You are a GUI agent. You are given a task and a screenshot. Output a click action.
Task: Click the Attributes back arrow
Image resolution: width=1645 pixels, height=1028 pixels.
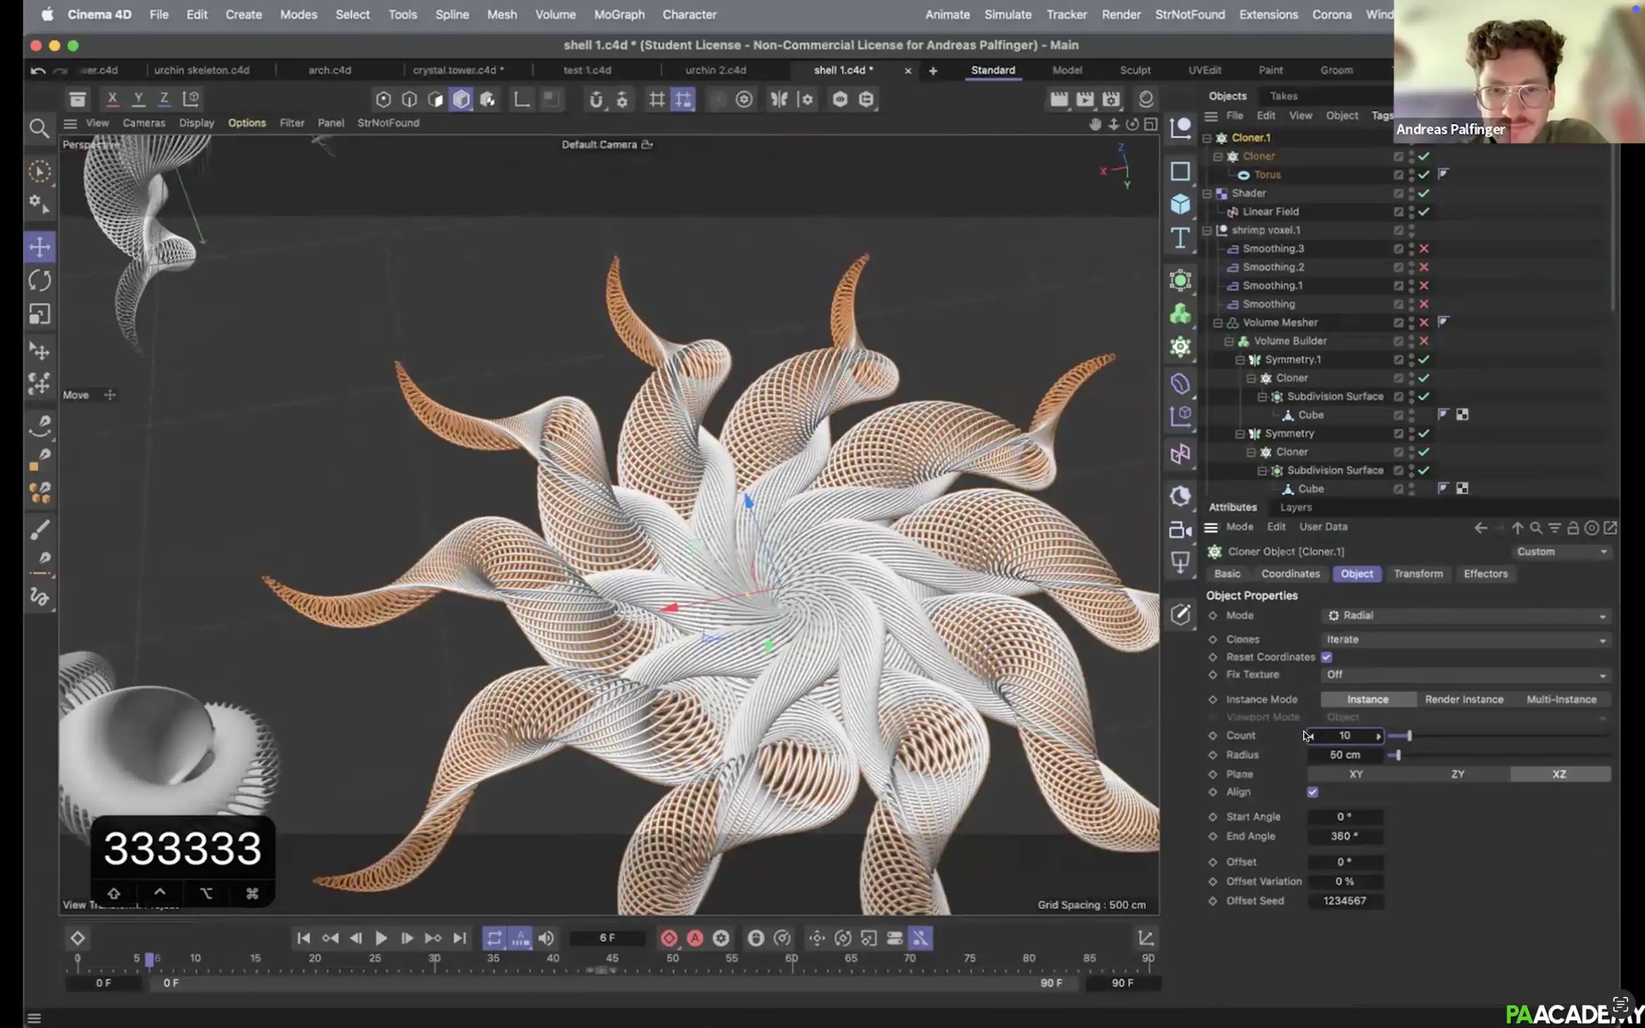pos(1480,528)
